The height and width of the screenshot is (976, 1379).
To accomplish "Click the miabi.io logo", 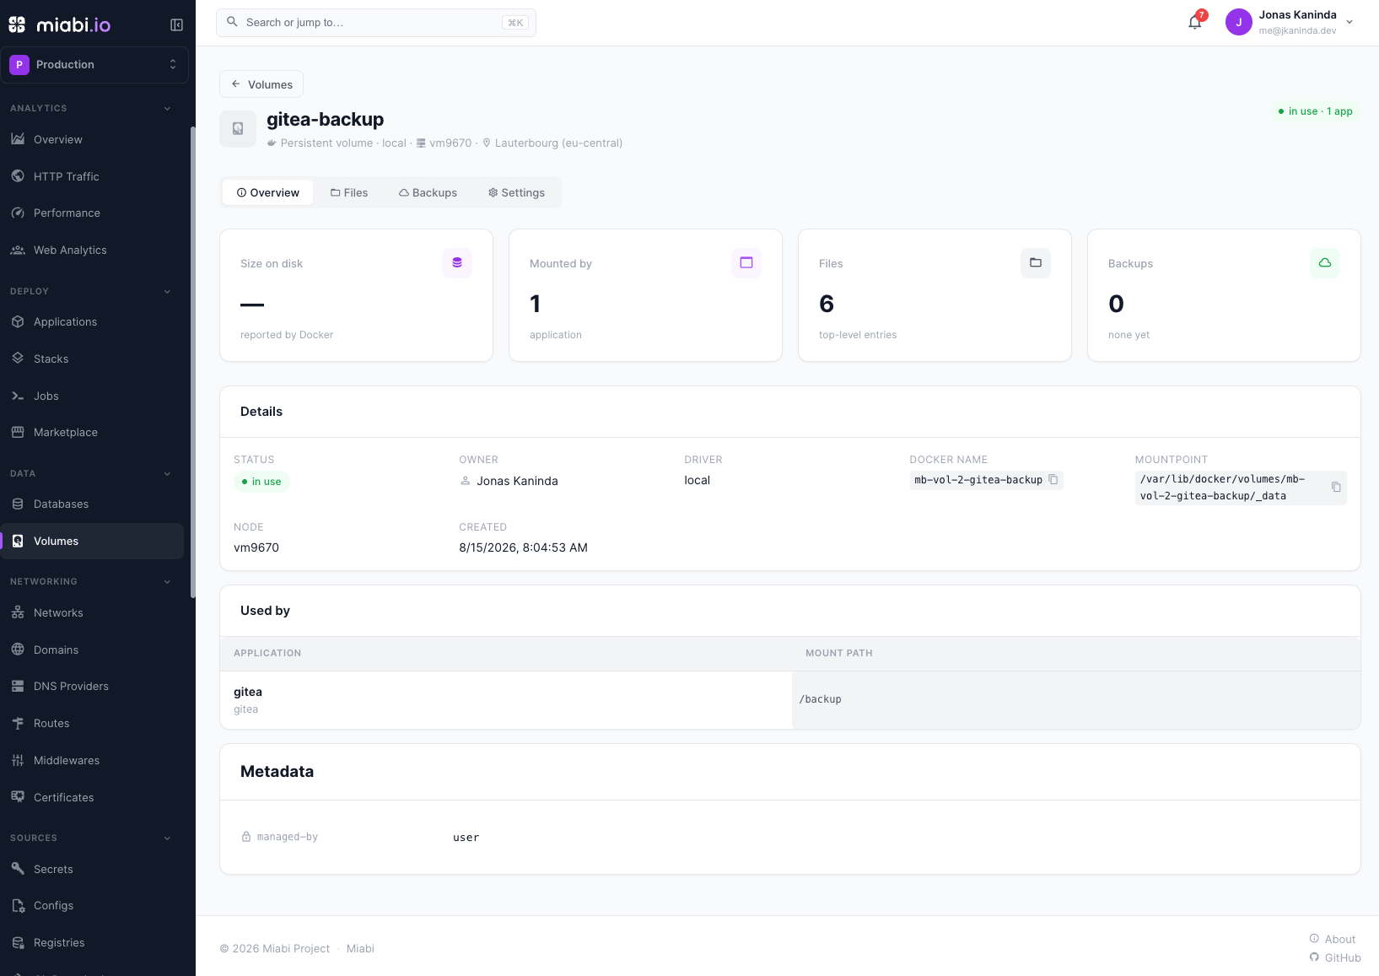I will [x=60, y=24].
